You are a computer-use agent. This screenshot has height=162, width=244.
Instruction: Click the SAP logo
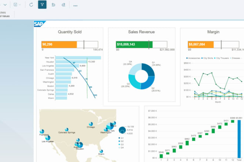40,24
